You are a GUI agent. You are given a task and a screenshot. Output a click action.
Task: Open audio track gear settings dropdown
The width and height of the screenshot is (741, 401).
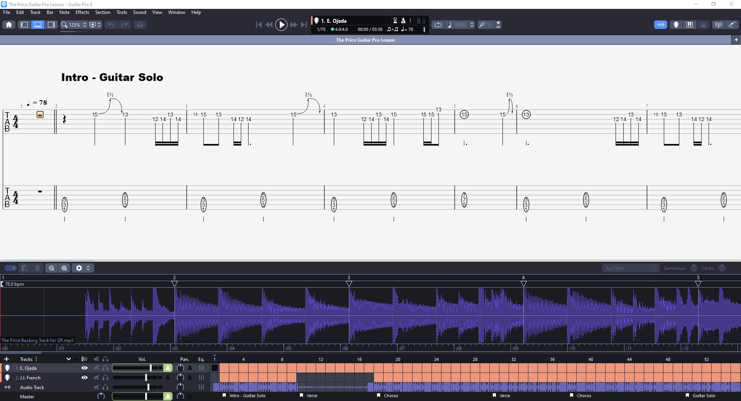pyautogui.click(x=83, y=268)
